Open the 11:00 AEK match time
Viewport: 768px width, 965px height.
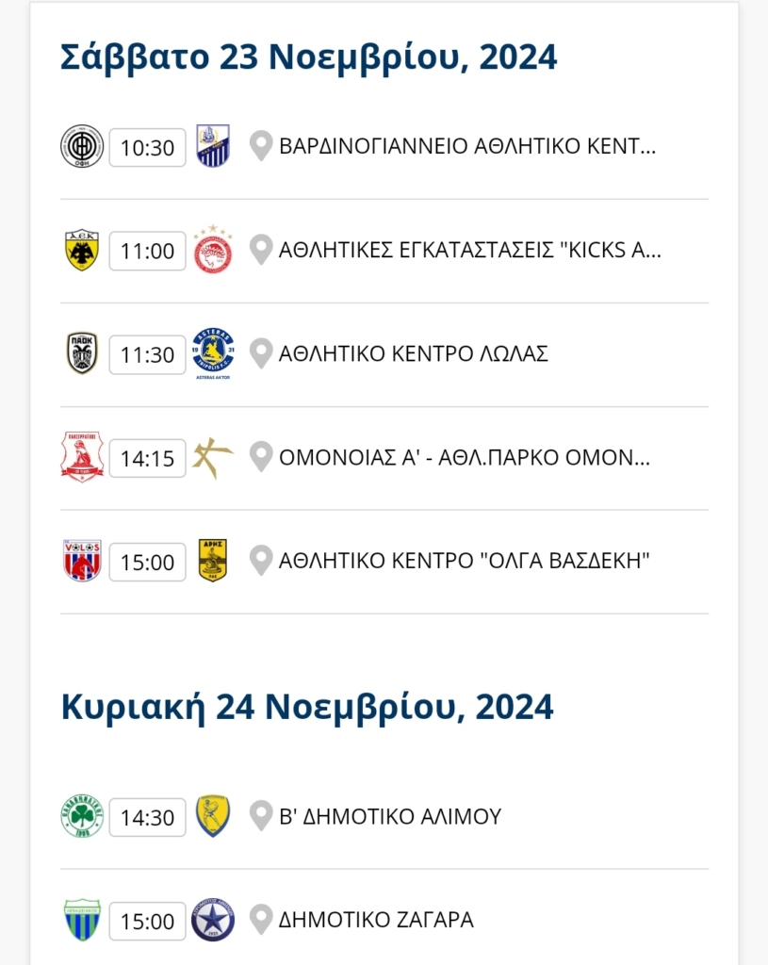[148, 251]
